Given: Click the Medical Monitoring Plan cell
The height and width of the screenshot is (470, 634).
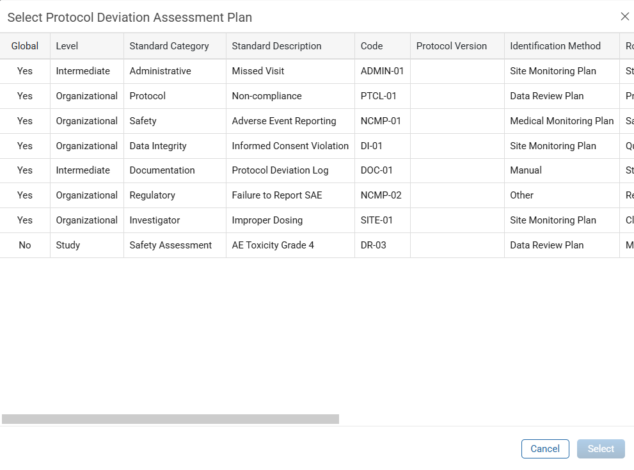Looking at the screenshot, I should pyautogui.click(x=562, y=121).
